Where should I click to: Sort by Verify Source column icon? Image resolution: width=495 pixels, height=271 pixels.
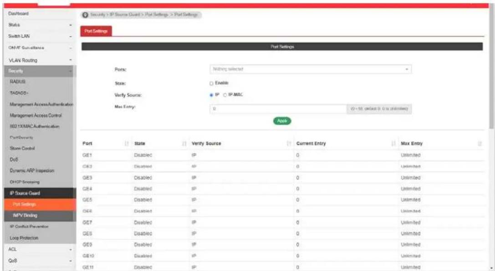(x=289, y=143)
